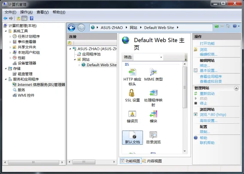Click 查看应用程序 link
This screenshot has width=244, height=174.
click(210, 76)
